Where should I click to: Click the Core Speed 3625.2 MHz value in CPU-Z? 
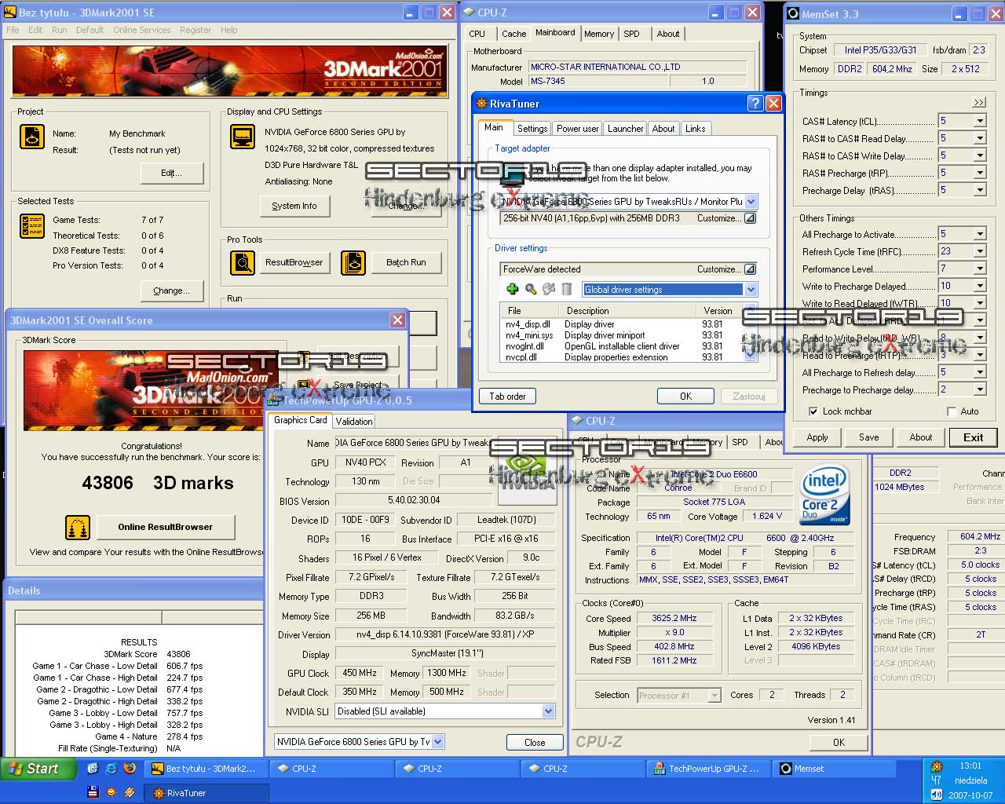tap(674, 618)
